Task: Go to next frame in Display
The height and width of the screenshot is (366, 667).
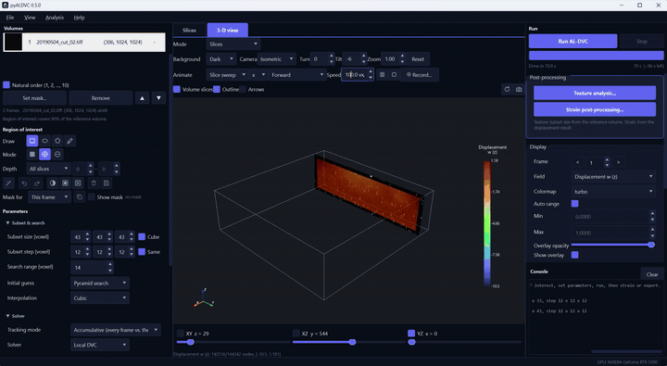Action: click(618, 162)
